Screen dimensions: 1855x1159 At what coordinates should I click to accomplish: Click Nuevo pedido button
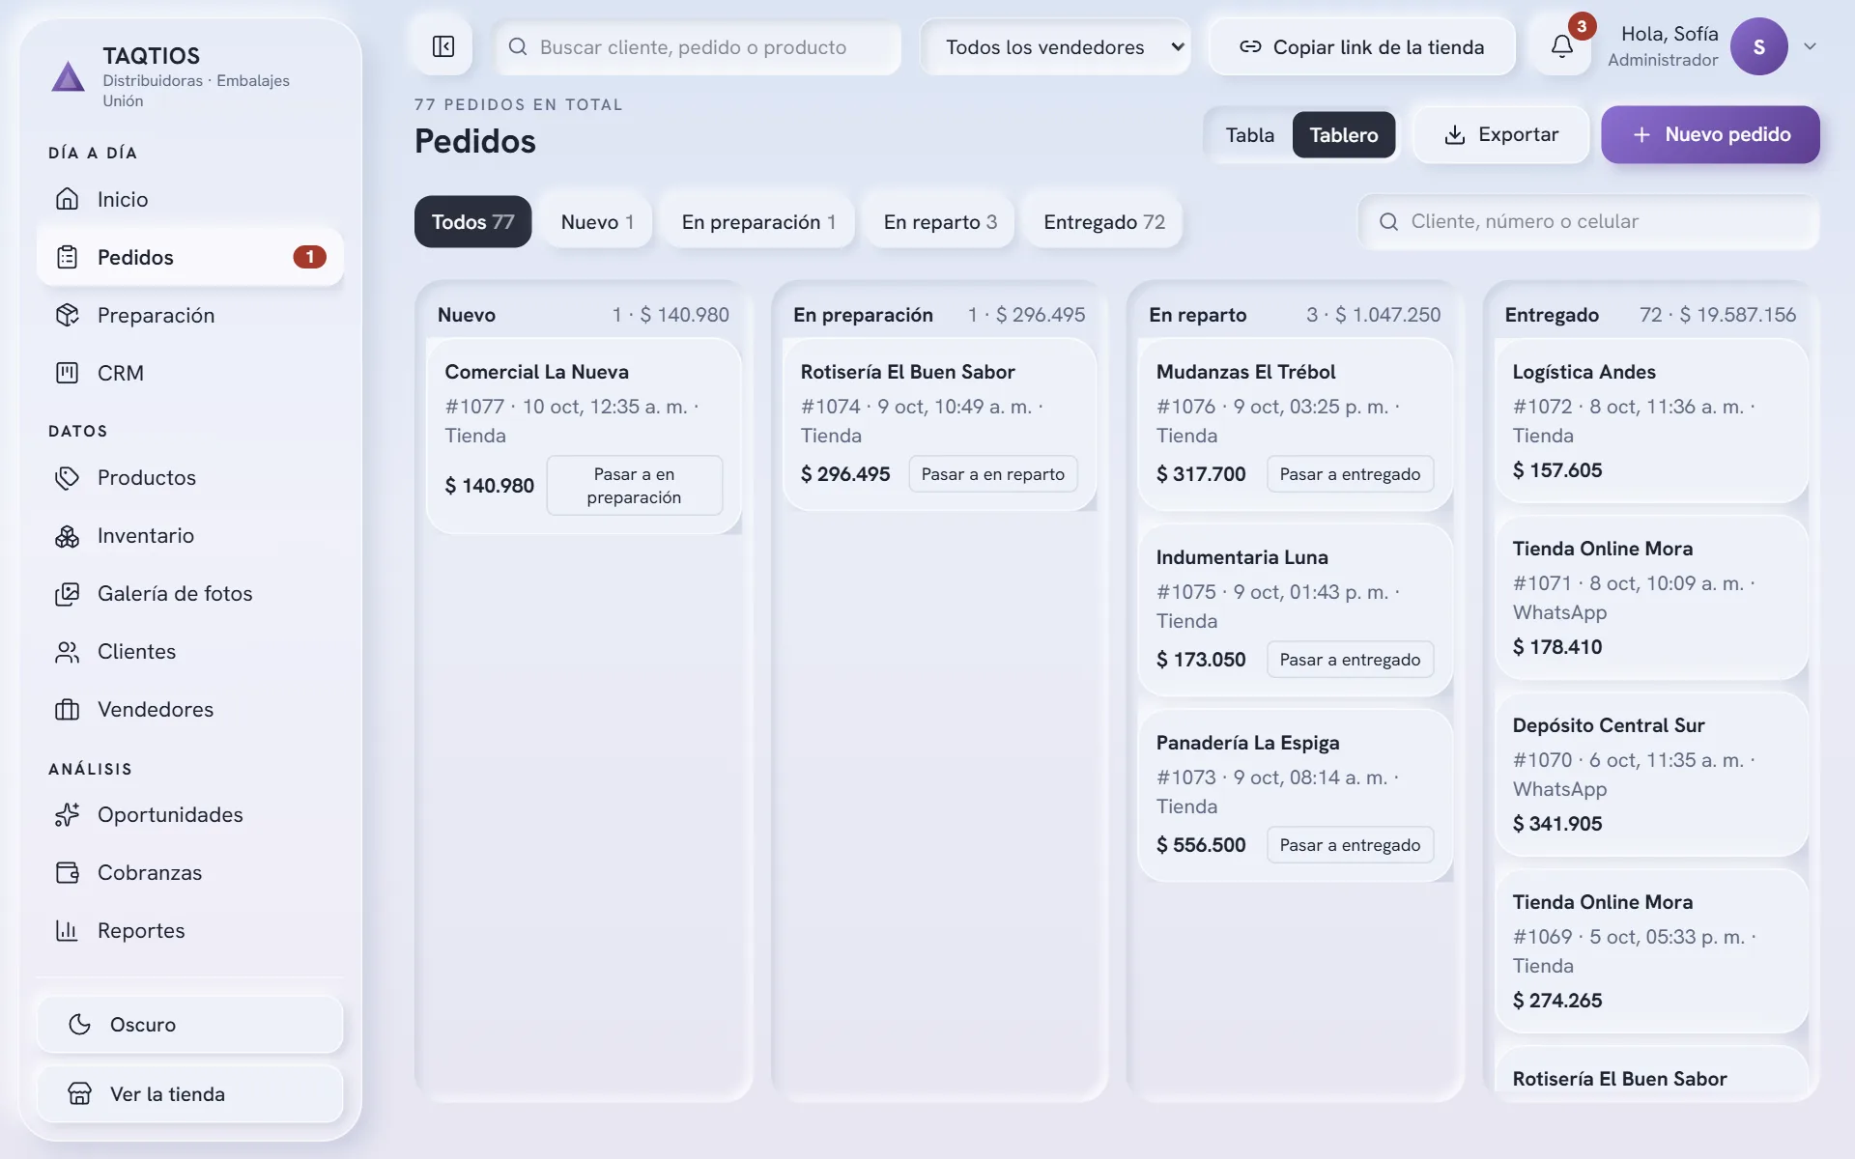pos(1710,134)
